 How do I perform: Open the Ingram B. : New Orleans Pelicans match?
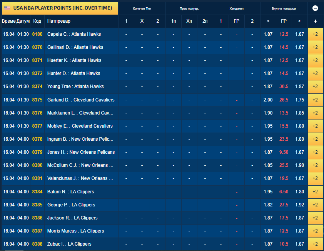[80, 139]
